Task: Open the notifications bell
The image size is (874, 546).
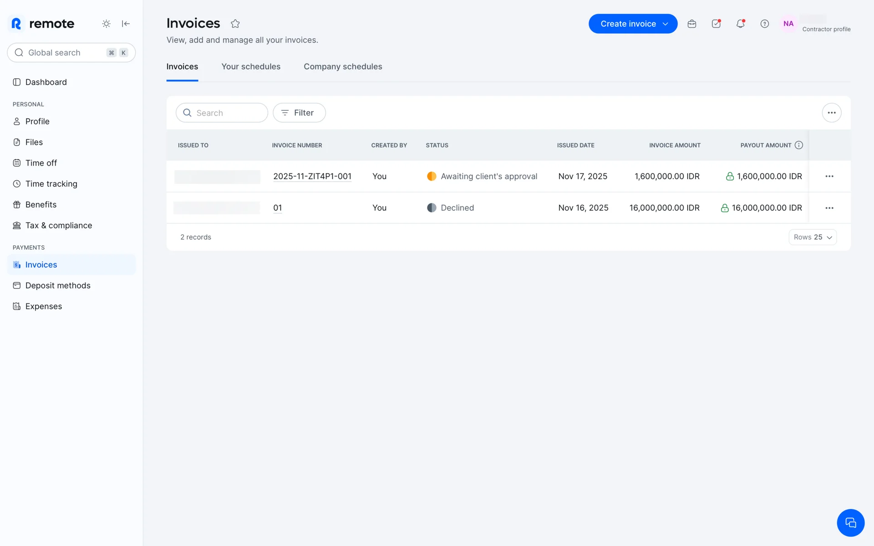Action: point(740,24)
